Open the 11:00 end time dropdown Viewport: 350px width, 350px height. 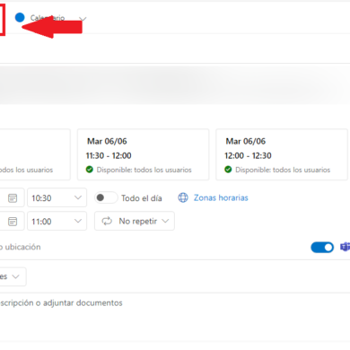57,221
